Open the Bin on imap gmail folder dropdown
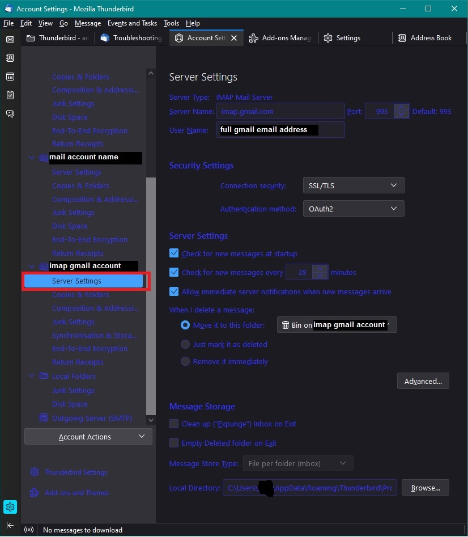 click(337, 325)
